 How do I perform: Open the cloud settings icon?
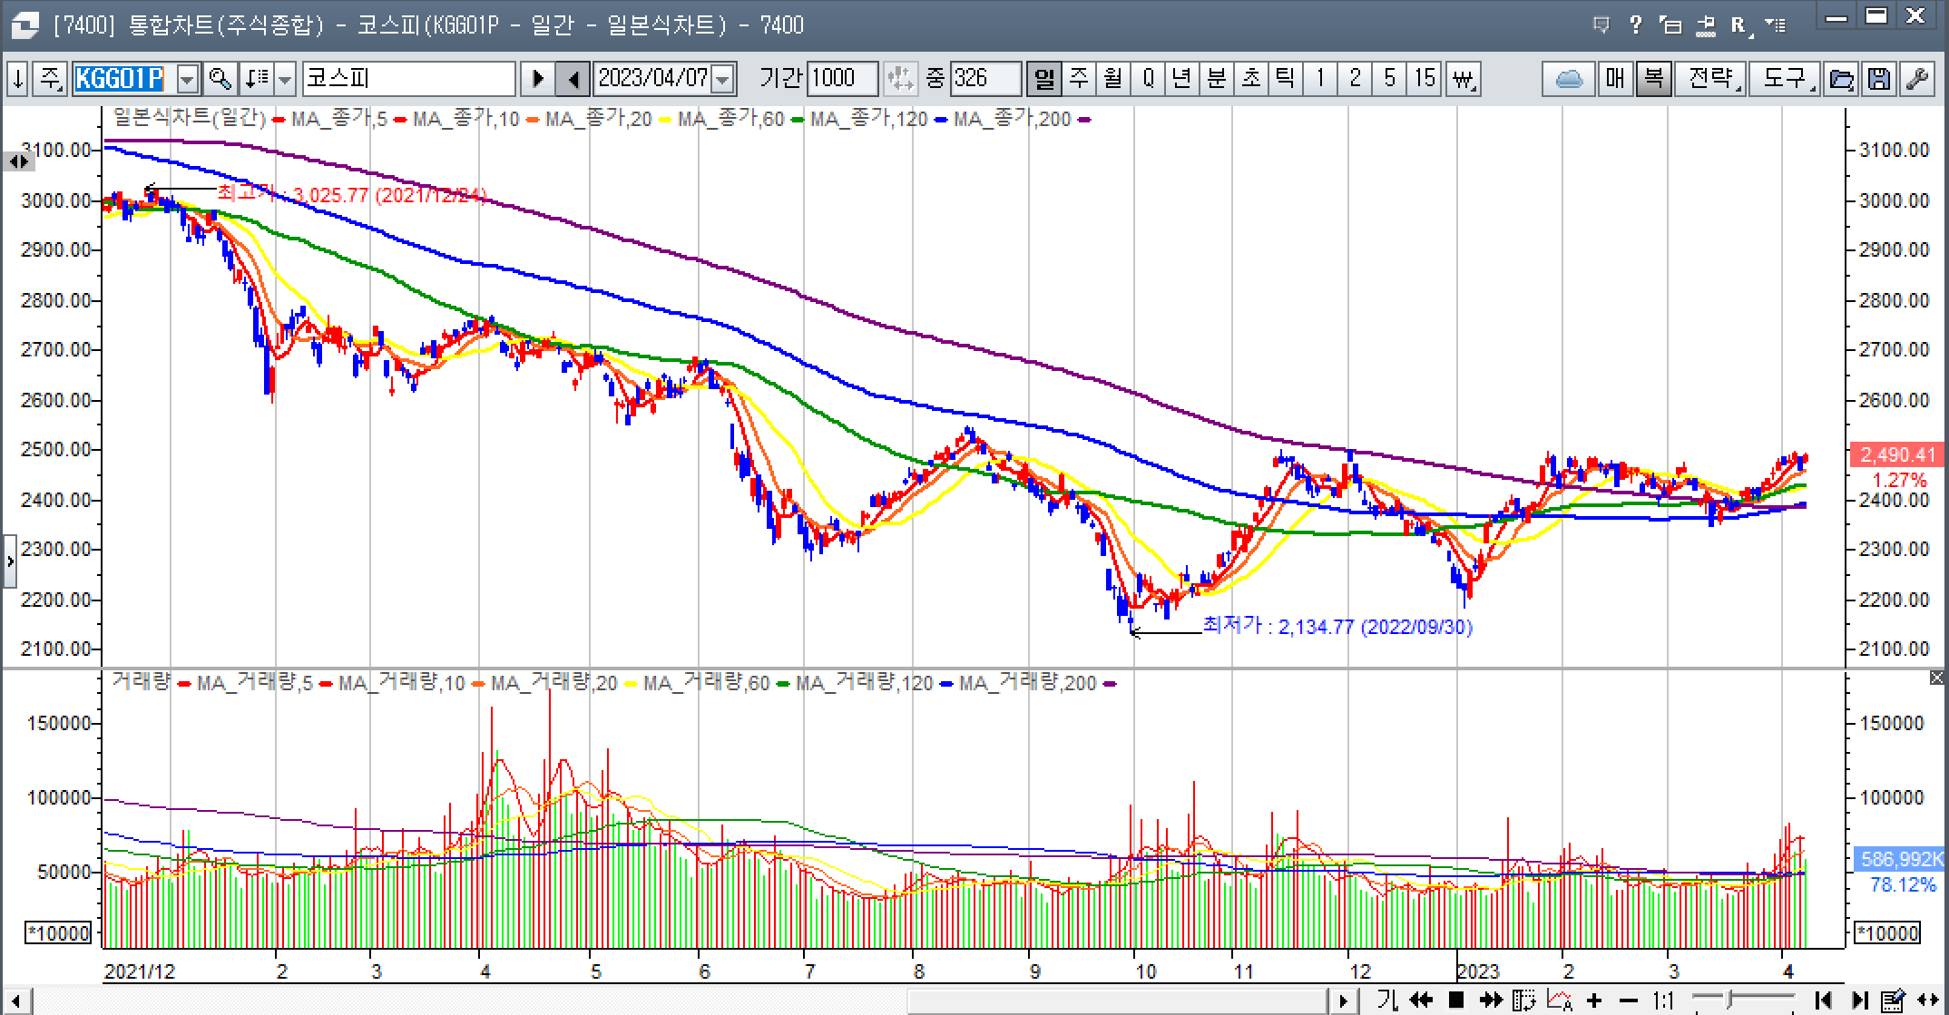pos(1569,79)
